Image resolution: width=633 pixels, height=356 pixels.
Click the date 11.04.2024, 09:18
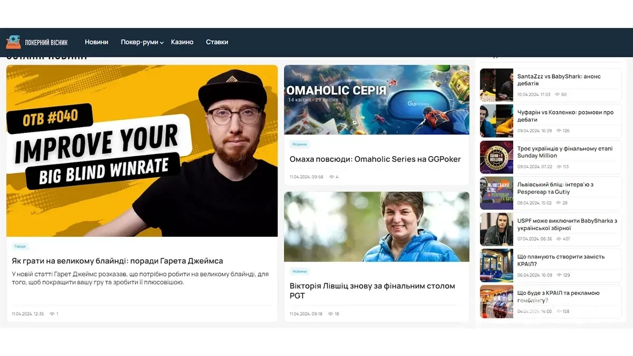pyautogui.click(x=306, y=314)
